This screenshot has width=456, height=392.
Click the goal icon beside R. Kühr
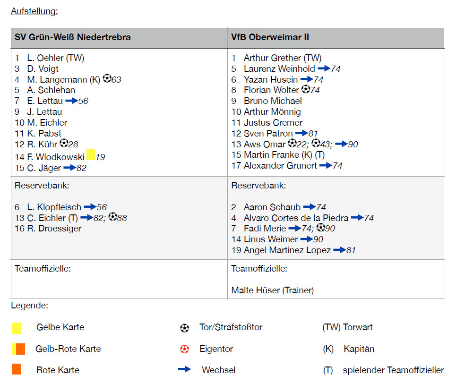[x=64, y=143]
